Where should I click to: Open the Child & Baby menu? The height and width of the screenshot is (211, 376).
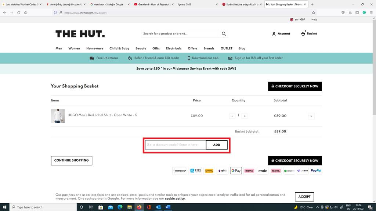click(119, 48)
